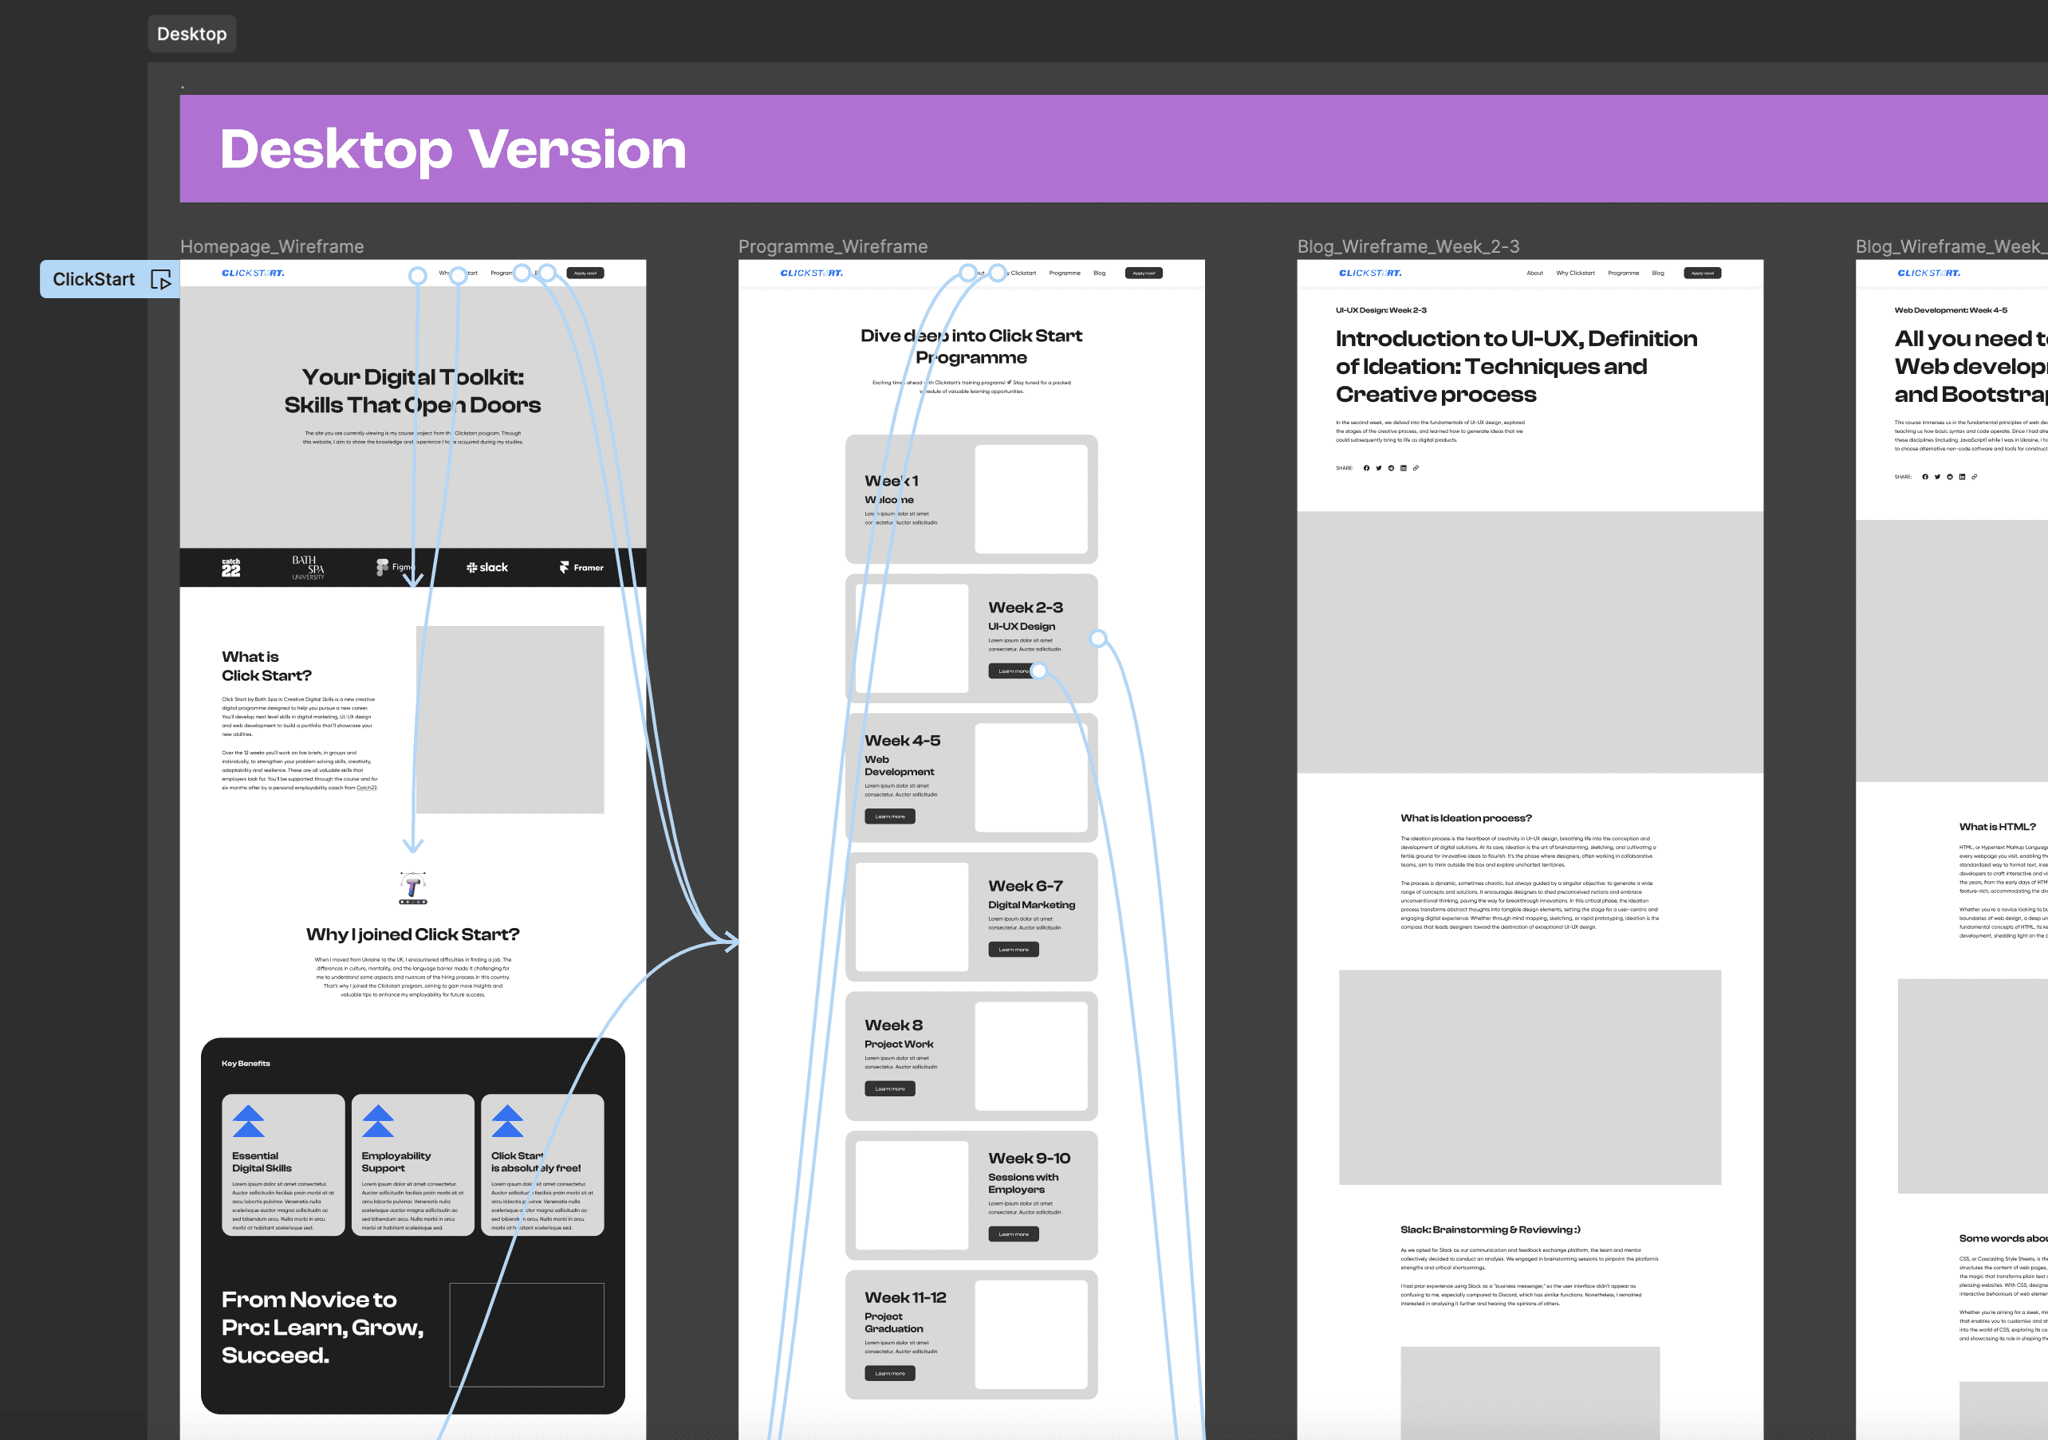2048x1440 pixels.
Task: Click the ClickStart logo in Blog Week 2-3 wireframe
Action: [1370, 273]
